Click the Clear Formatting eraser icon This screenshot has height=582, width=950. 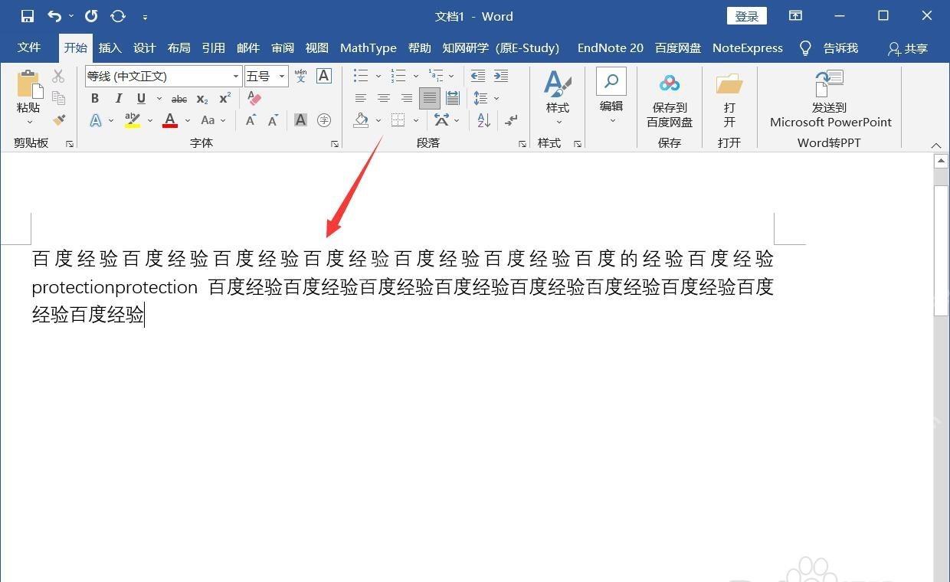coord(254,99)
